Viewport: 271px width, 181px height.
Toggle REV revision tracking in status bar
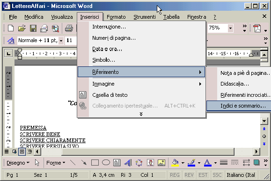[x=189, y=175]
